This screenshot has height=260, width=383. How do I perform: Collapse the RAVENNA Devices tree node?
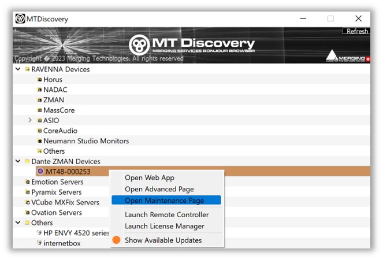point(18,70)
